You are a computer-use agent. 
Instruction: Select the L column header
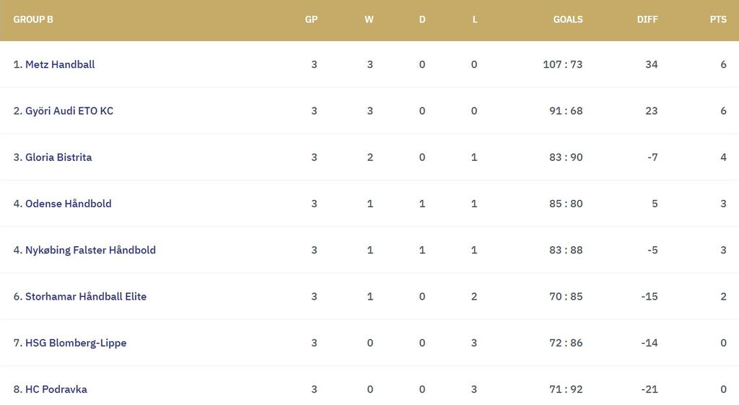475,19
